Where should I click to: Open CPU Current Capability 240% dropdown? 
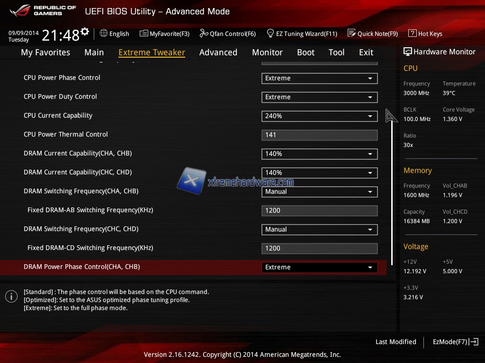pos(319,116)
